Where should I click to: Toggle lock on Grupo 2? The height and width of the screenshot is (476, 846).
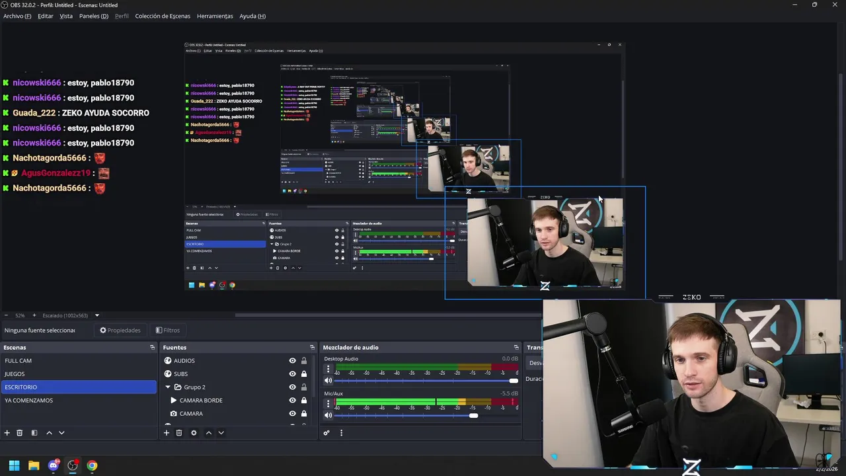pyautogui.click(x=304, y=387)
